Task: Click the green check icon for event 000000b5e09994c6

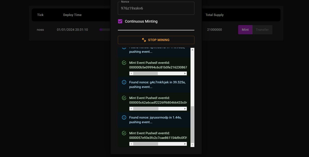Action: pyautogui.click(x=124, y=63)
